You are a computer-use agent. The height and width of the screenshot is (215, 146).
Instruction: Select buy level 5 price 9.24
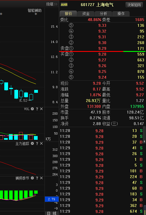[102, 77]
